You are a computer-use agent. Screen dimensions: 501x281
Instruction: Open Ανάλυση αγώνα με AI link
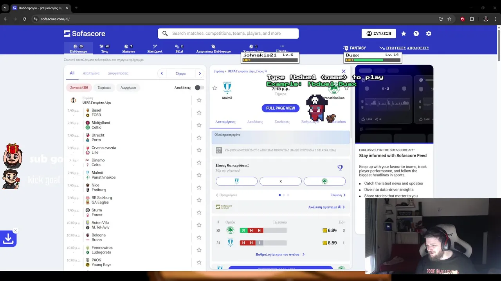click(x=327, y=207)
